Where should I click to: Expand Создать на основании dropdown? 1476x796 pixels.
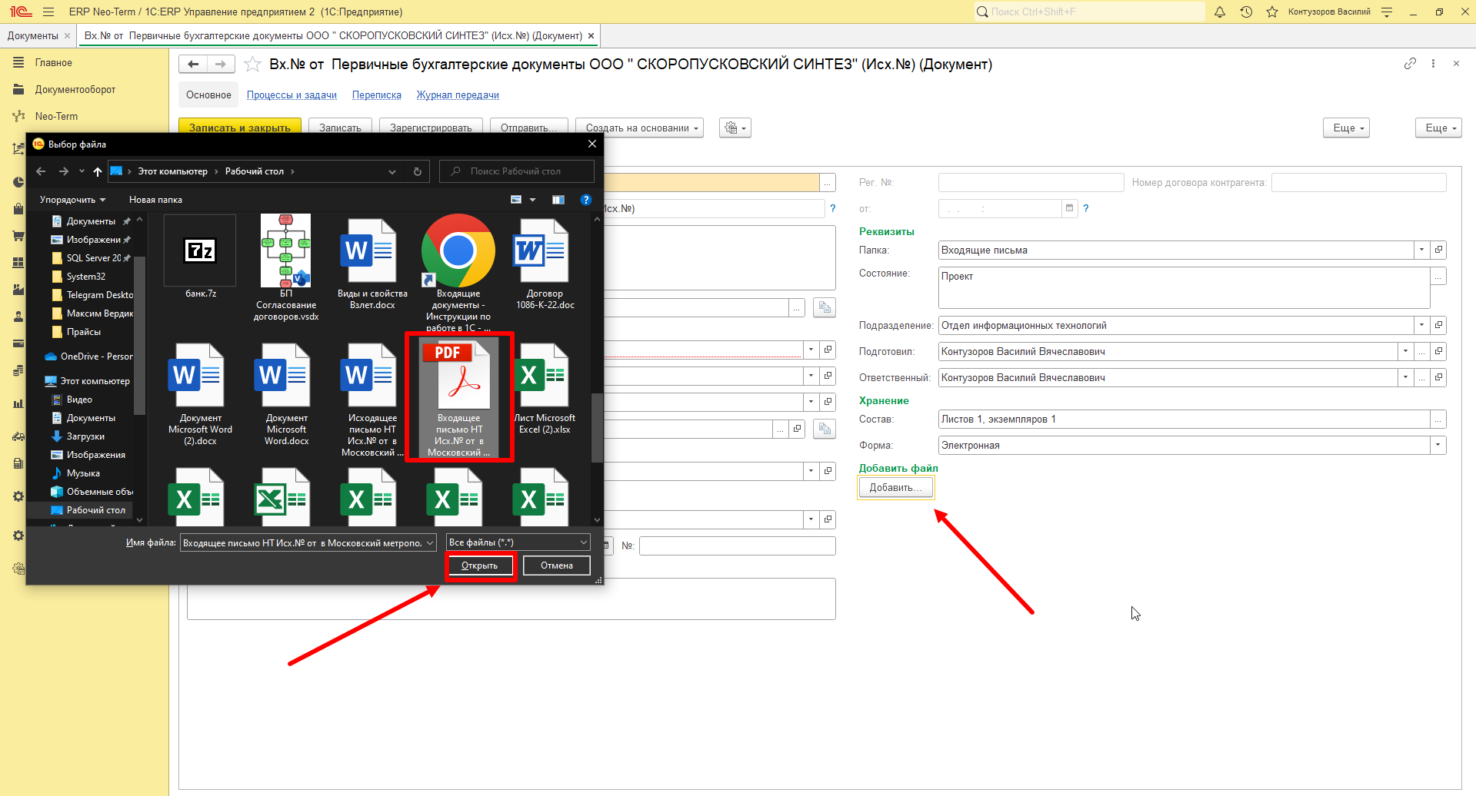point(641,128)
